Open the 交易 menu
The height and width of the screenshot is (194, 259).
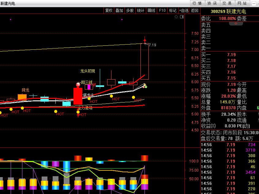pyautogui.click(x=227, y=3)
